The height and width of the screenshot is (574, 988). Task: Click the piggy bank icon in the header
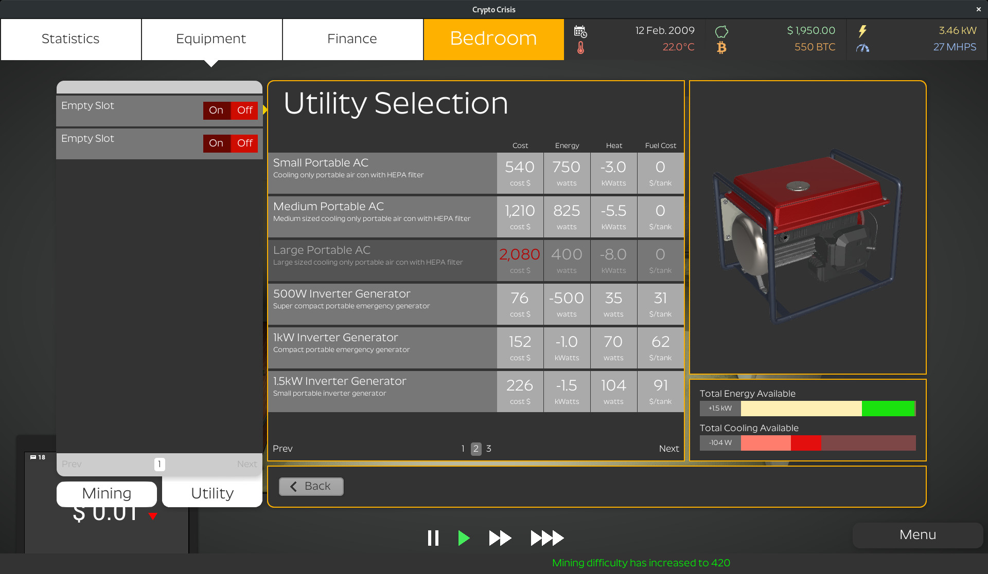722,31
